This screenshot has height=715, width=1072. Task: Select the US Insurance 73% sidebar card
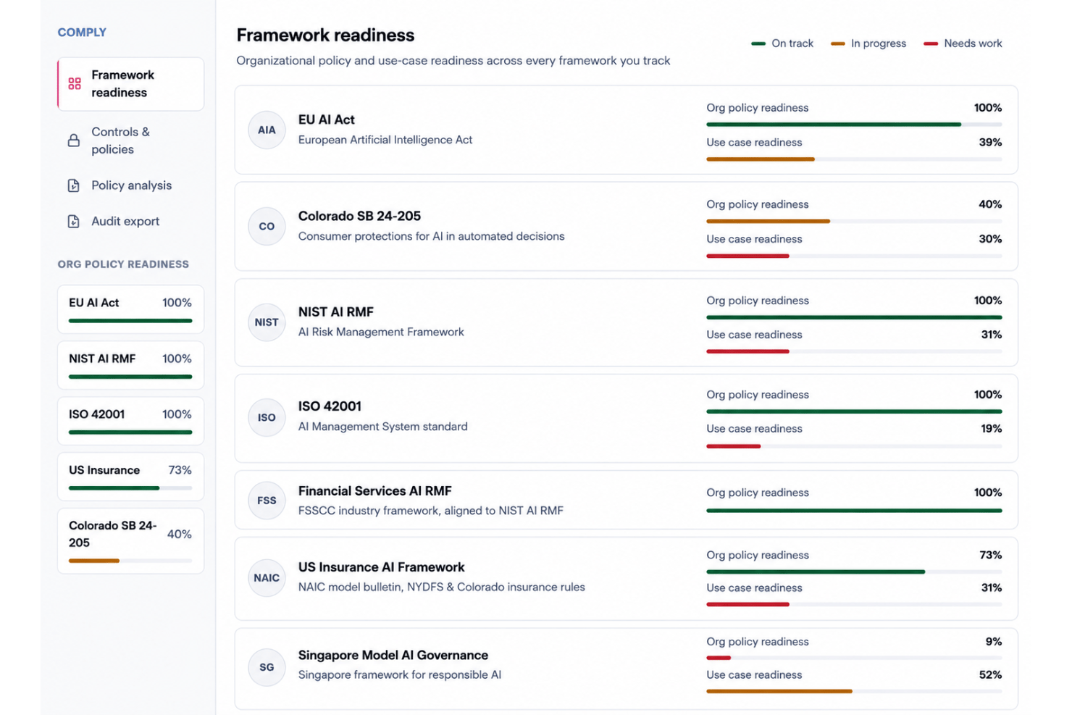[130, 477]
